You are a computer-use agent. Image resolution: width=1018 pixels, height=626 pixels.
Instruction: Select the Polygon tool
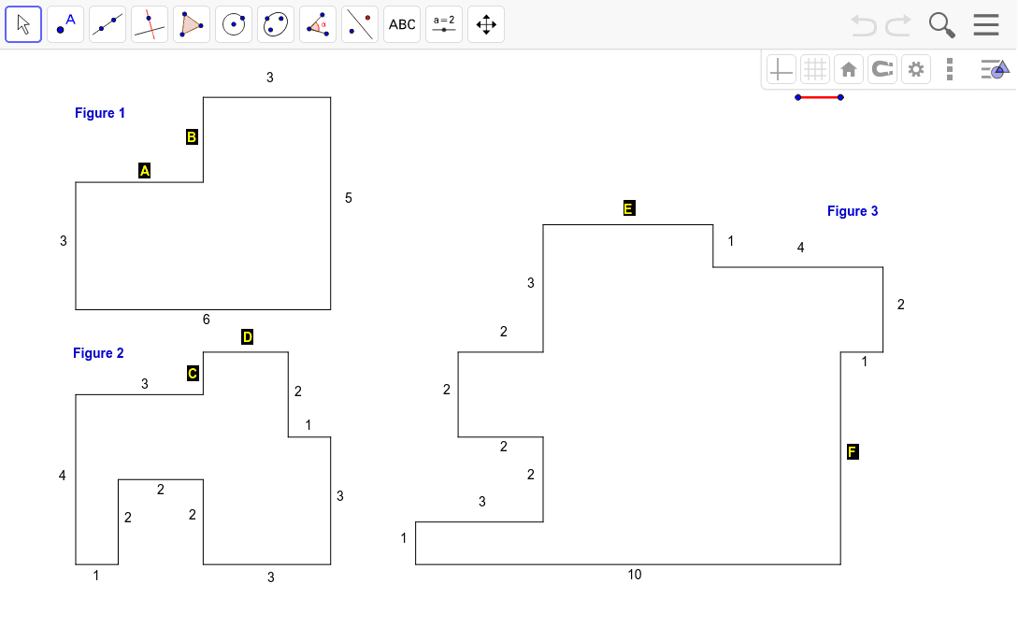coord(192,24)
